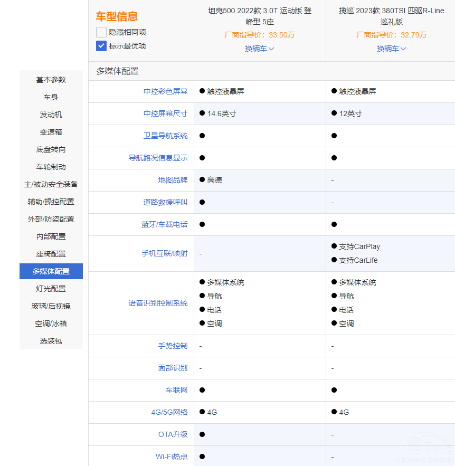The width and height of the screenshot is (455, 466).
Task: Click the Wi-Fi热点 link
Action: [x=170, y=456]
